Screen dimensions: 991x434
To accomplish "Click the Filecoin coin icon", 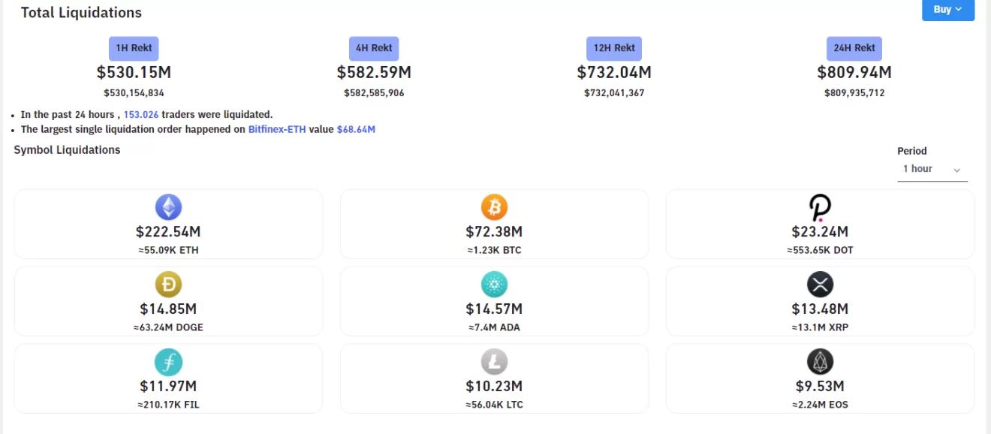I will (x=168, y=363).
